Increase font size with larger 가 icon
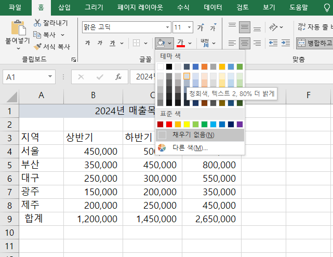The height and width of the screenshot is (257, 333). pyautogui.click(x=201, y=27)
